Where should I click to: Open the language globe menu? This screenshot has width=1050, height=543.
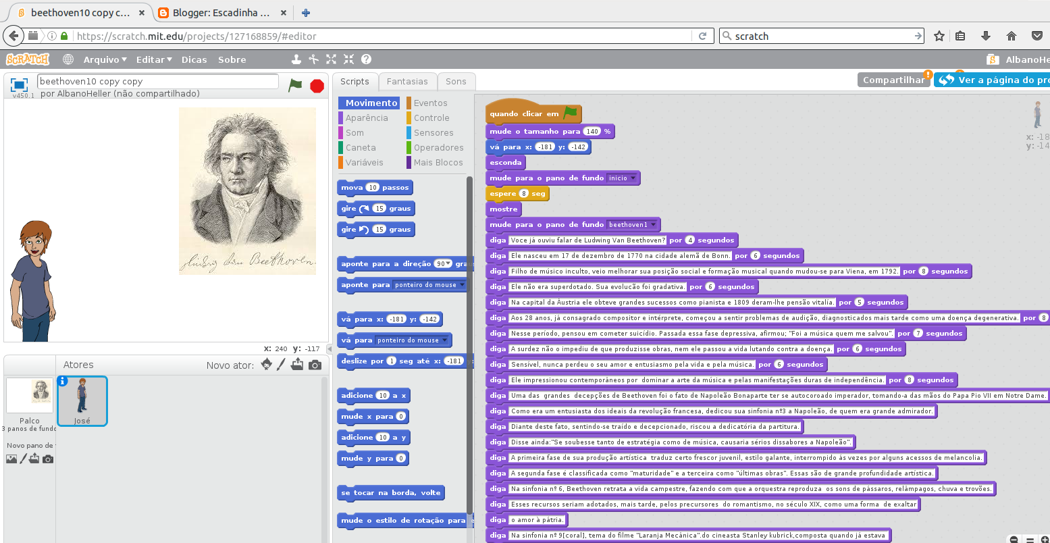tap(68, 59)
